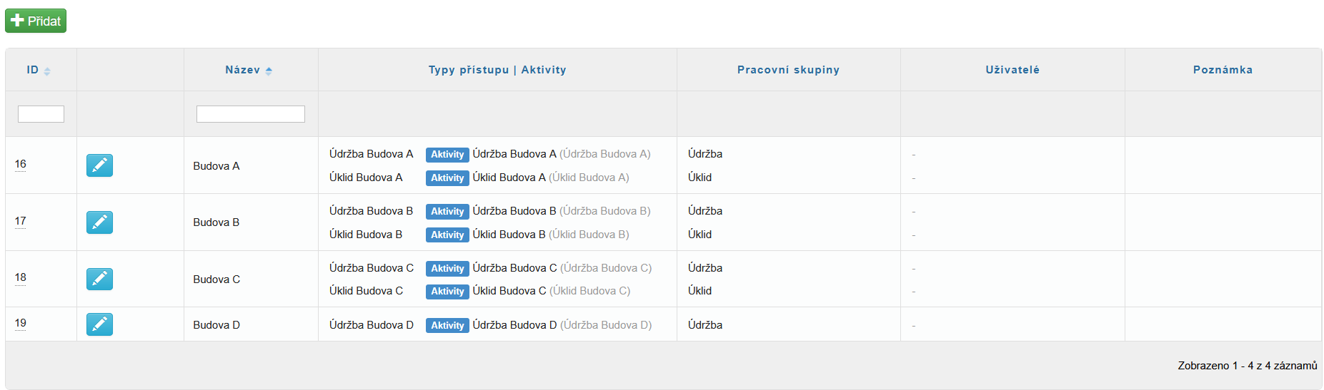Click Aktivity badge for Údržba Budova D

click(447, 326)
